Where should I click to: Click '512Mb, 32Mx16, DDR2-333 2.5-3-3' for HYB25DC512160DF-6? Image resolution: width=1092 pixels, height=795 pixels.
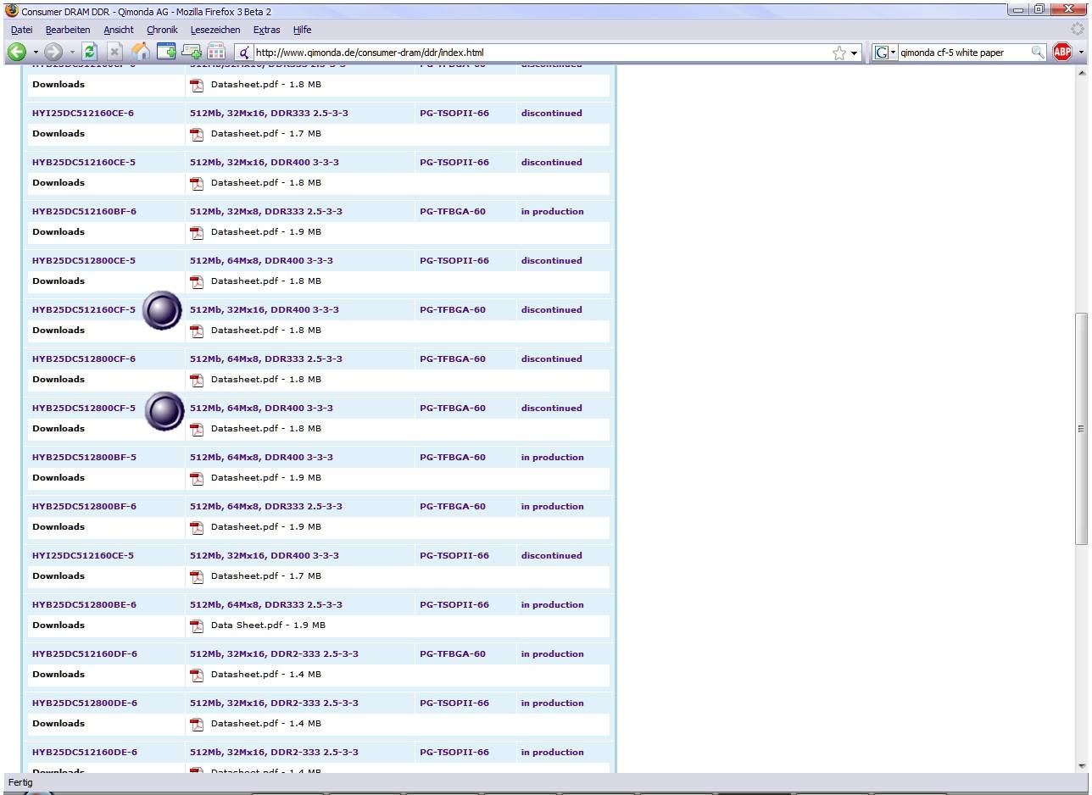[x=274, y=654]
